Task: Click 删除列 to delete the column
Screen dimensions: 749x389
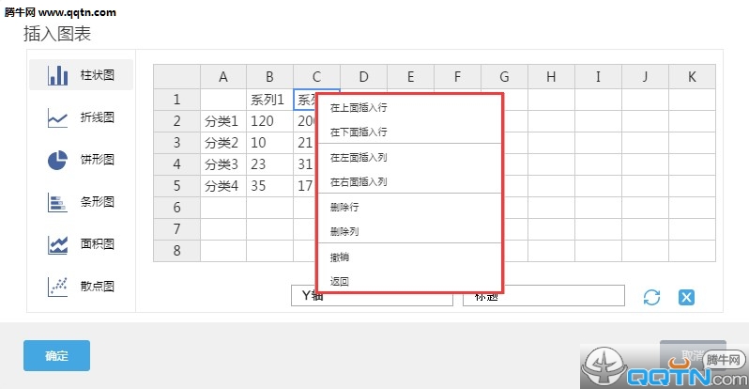Action: pos(344,231)
